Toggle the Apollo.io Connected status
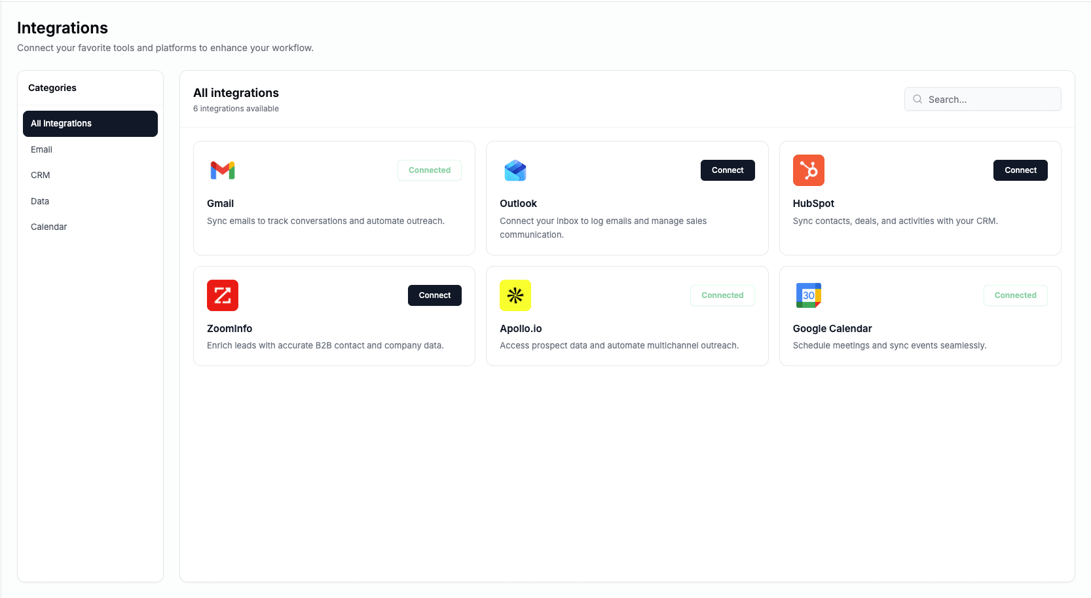Screen dimensions: 1091x598 722,295
